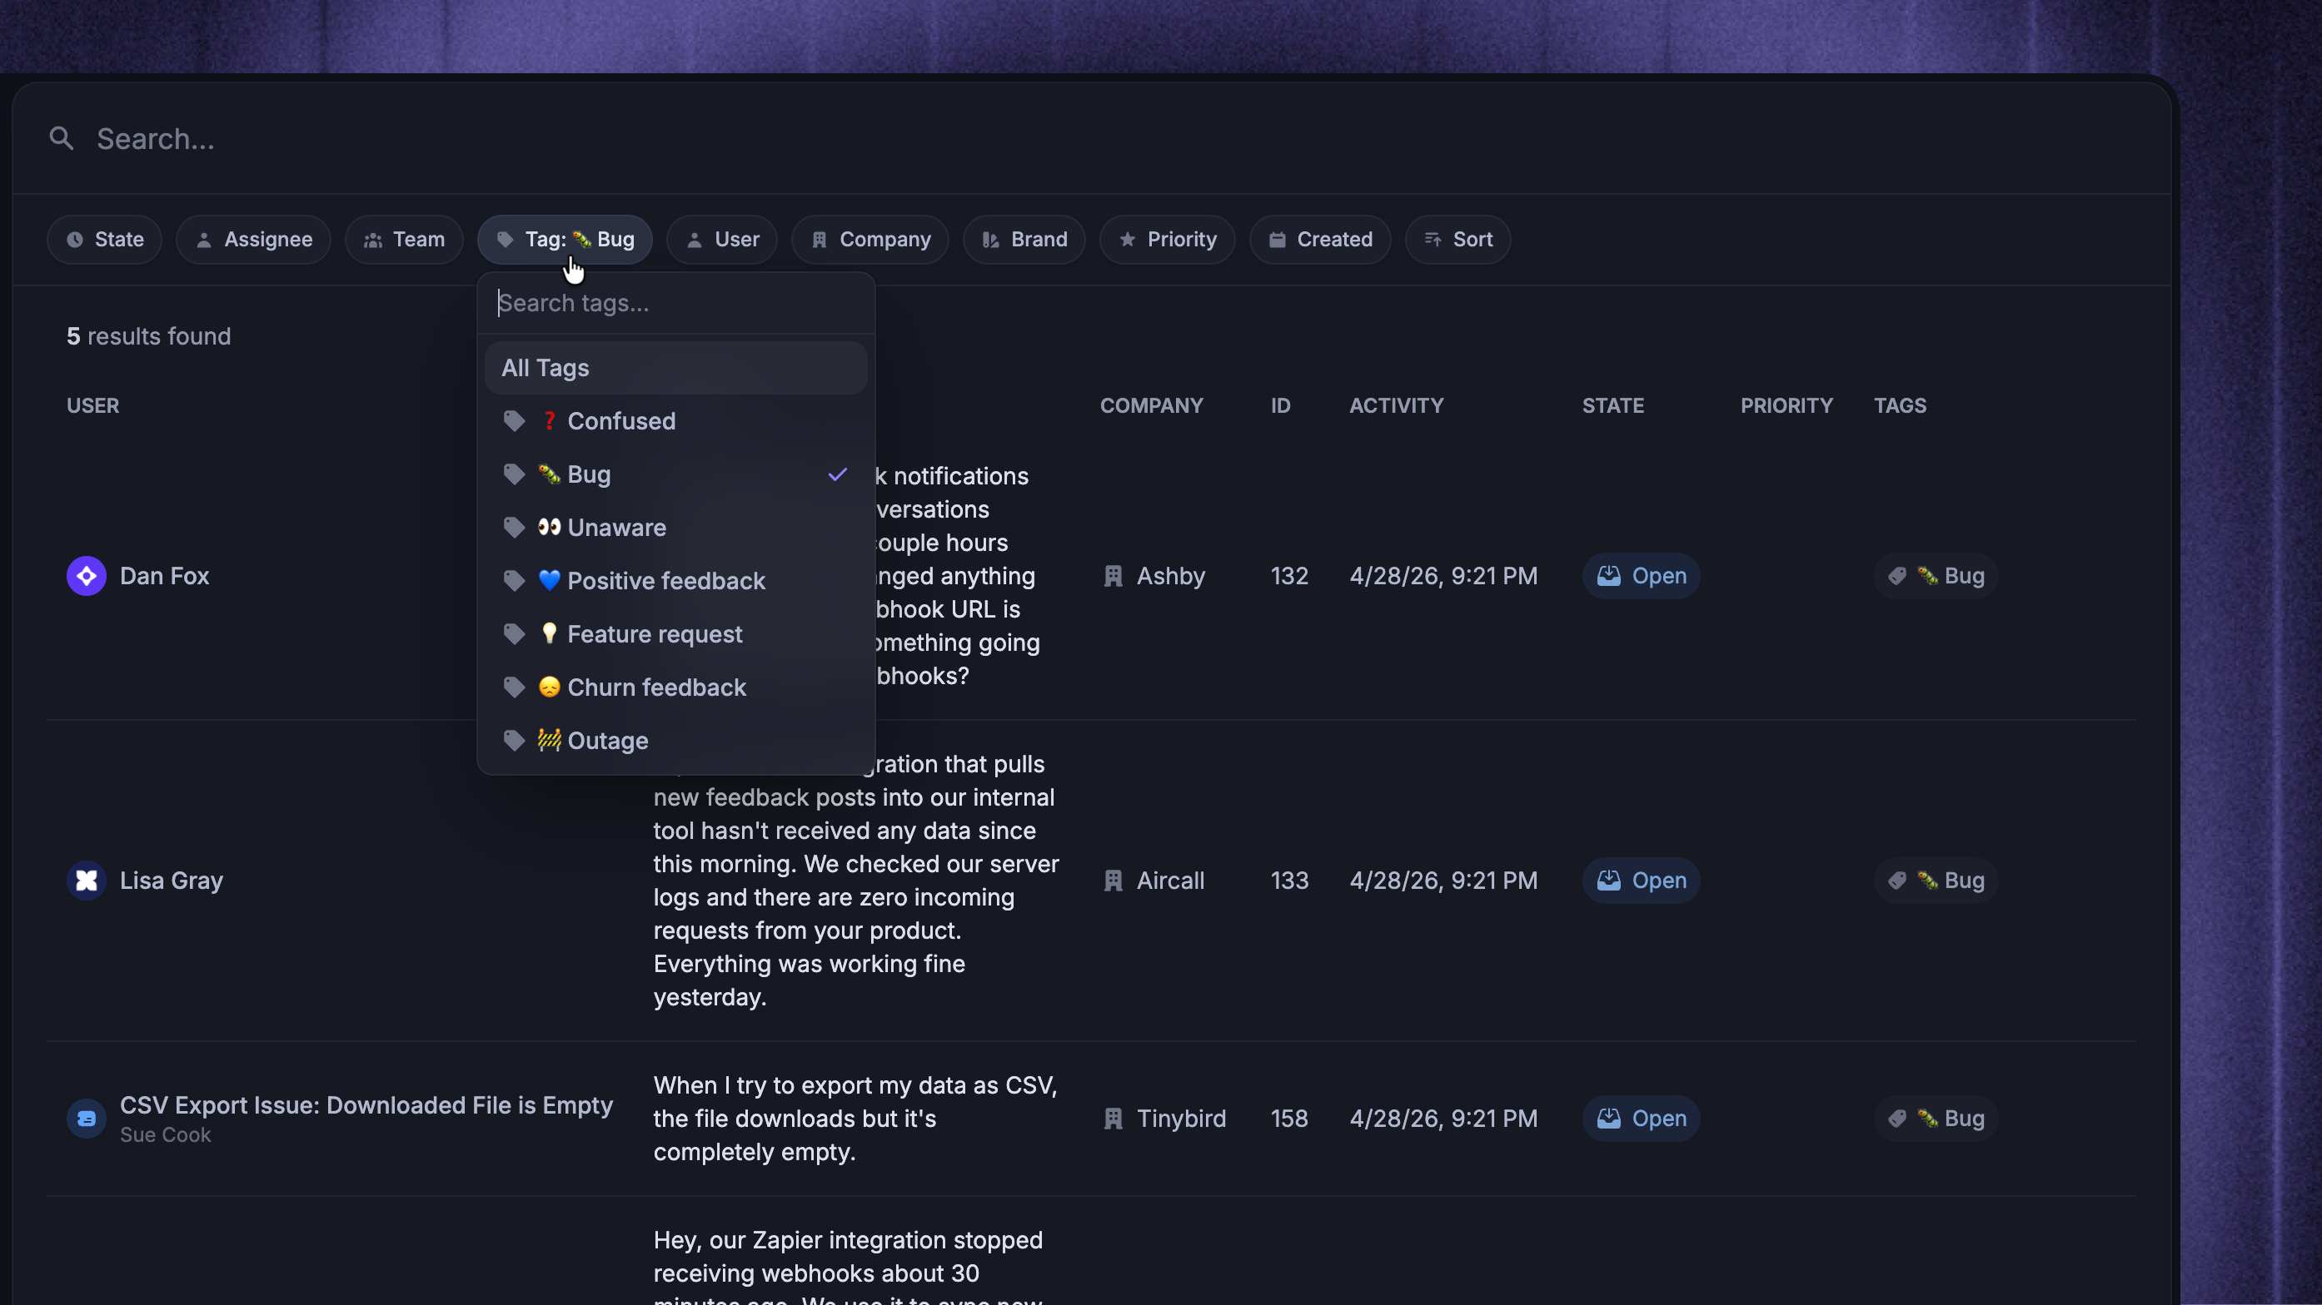
Task: Open the Company filter dropdown
Action: (870, 240)
